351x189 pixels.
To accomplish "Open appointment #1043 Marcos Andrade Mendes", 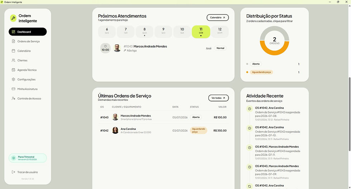I will pos(163,48).
